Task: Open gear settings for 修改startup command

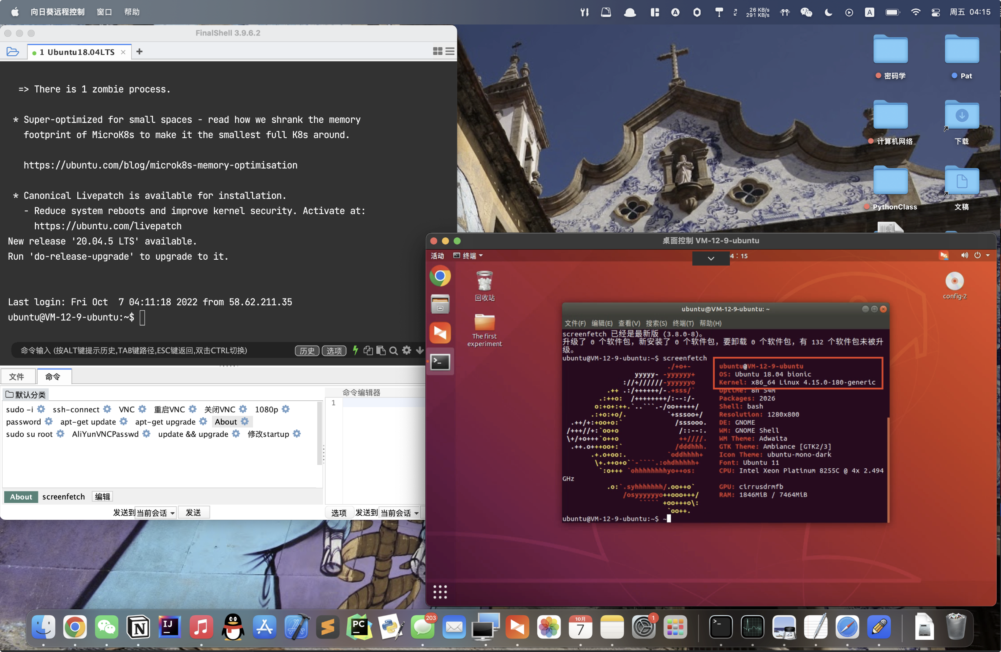Action: 297,434
